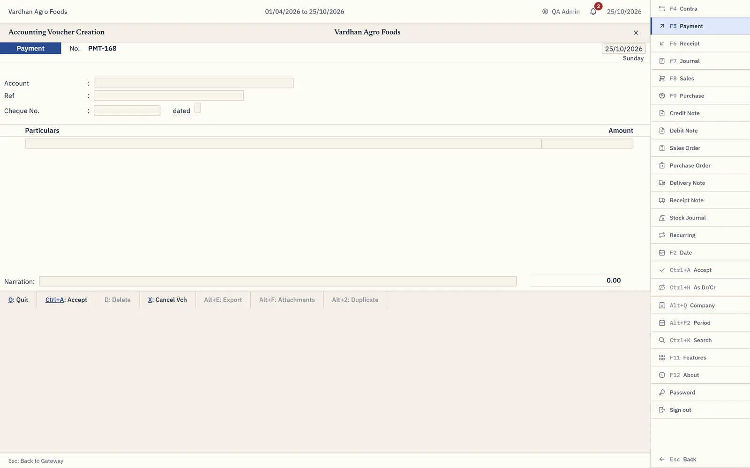Focus the Ref input field
The width and height of the screenshot is (750, 468).
coord(169,95)
